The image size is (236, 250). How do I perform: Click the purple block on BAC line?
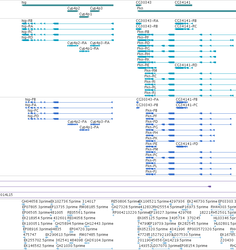(x=209, y=187)
